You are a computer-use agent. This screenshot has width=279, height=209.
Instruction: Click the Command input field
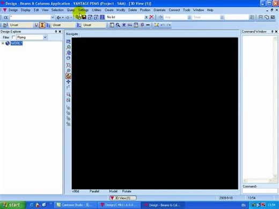coord(260,191)
